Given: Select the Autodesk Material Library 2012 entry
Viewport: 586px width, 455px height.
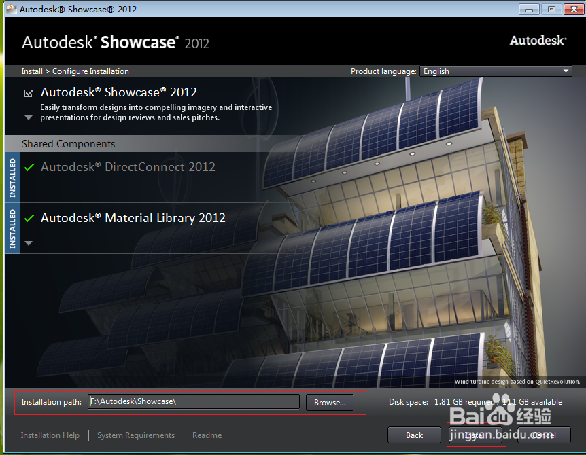Looking at the screenshot, I should 133,217.
